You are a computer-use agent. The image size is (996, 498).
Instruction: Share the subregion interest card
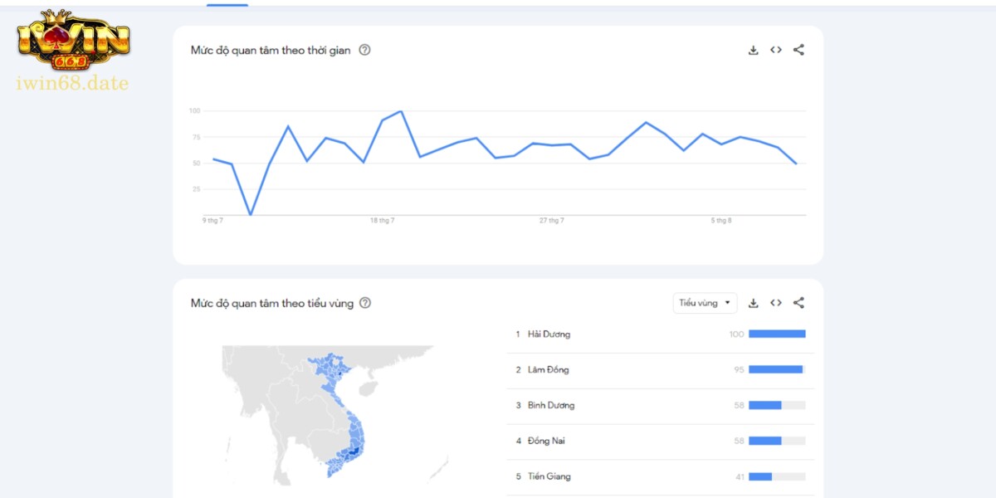coord(798,303)
